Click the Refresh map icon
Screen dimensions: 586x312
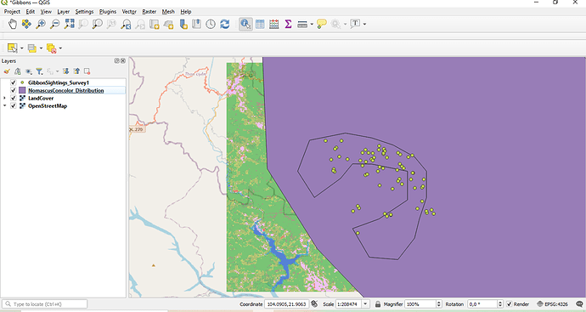coord(224,25)
